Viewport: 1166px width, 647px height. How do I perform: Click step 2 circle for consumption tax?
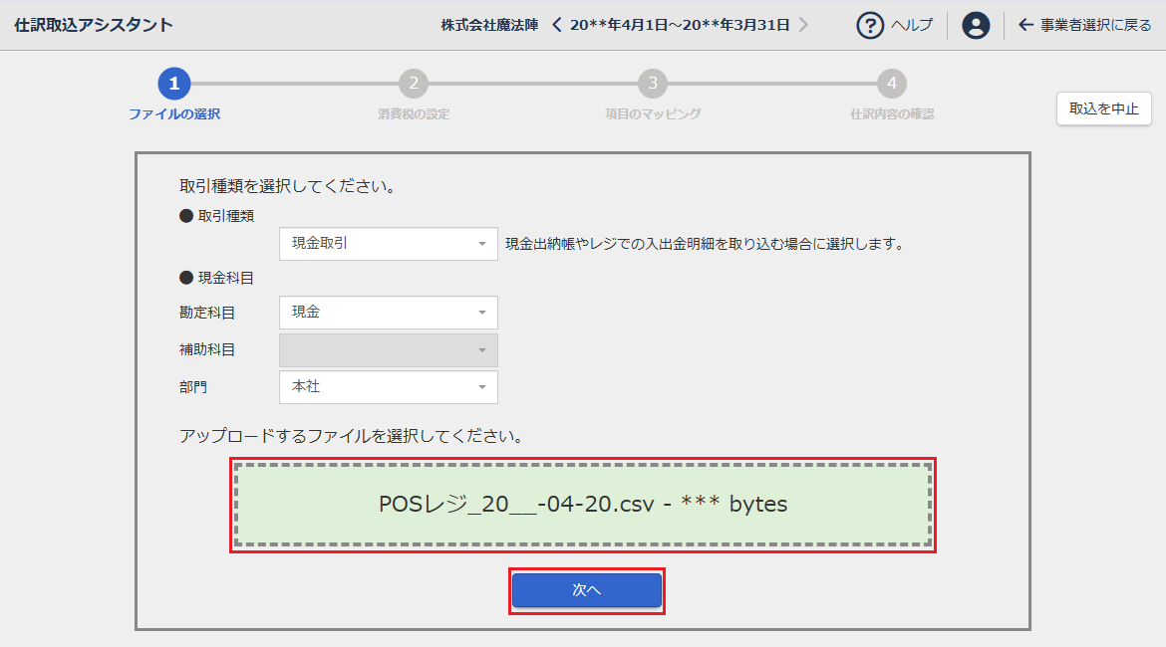point(414,84)
